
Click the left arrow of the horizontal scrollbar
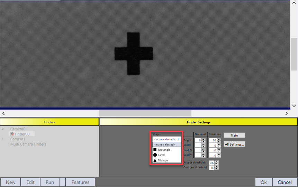click(x=3, y=113)
